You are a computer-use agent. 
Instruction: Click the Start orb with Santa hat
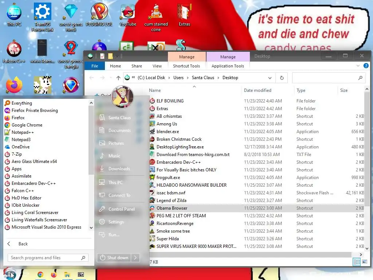(x=9, y=274)
